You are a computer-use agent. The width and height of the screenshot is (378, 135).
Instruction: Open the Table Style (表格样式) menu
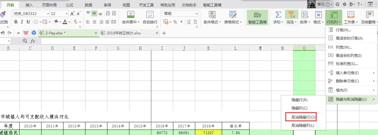pos(233,17)
